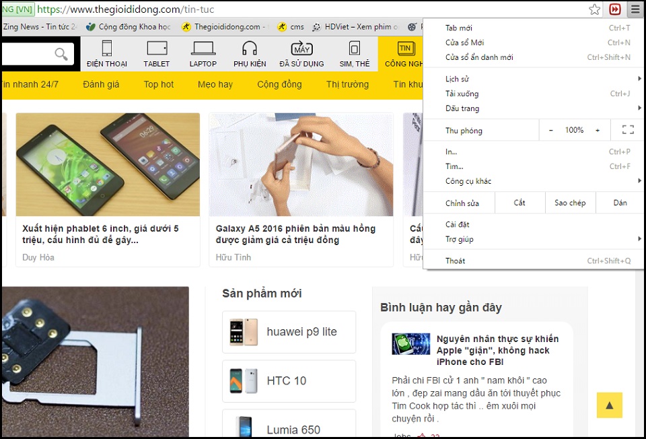The width and height of the screenshot is (646, 439).
Task: Click Sao chép in the edit row
Action: click(x=570, y=203)
